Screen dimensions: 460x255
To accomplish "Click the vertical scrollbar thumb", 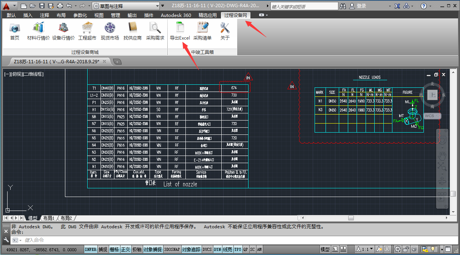I will click(453, 194).
